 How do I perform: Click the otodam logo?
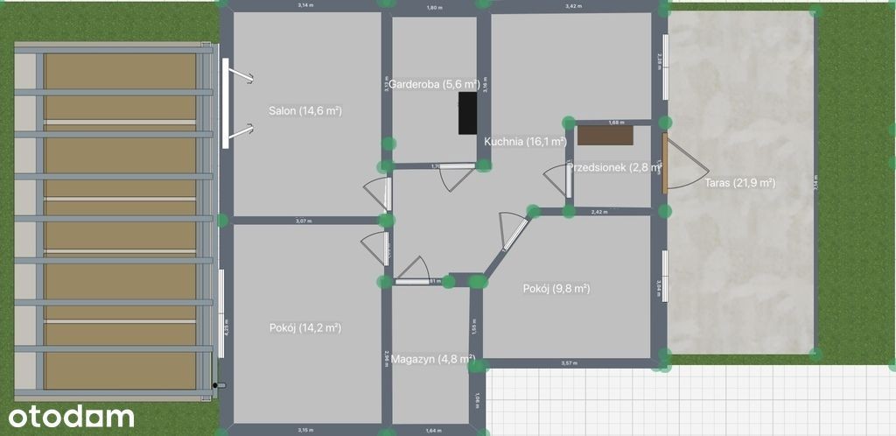72,417
